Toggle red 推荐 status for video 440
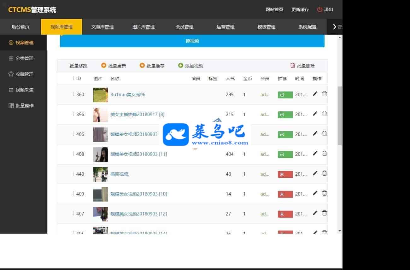Viewport: 410px width, 270px height. point(285,174)
